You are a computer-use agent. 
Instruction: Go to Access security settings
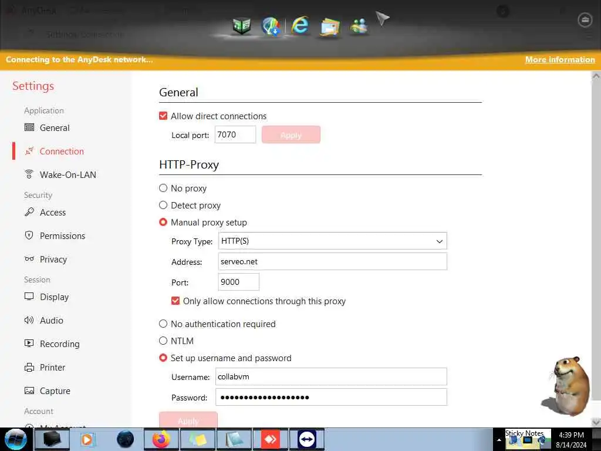(45, 212)
